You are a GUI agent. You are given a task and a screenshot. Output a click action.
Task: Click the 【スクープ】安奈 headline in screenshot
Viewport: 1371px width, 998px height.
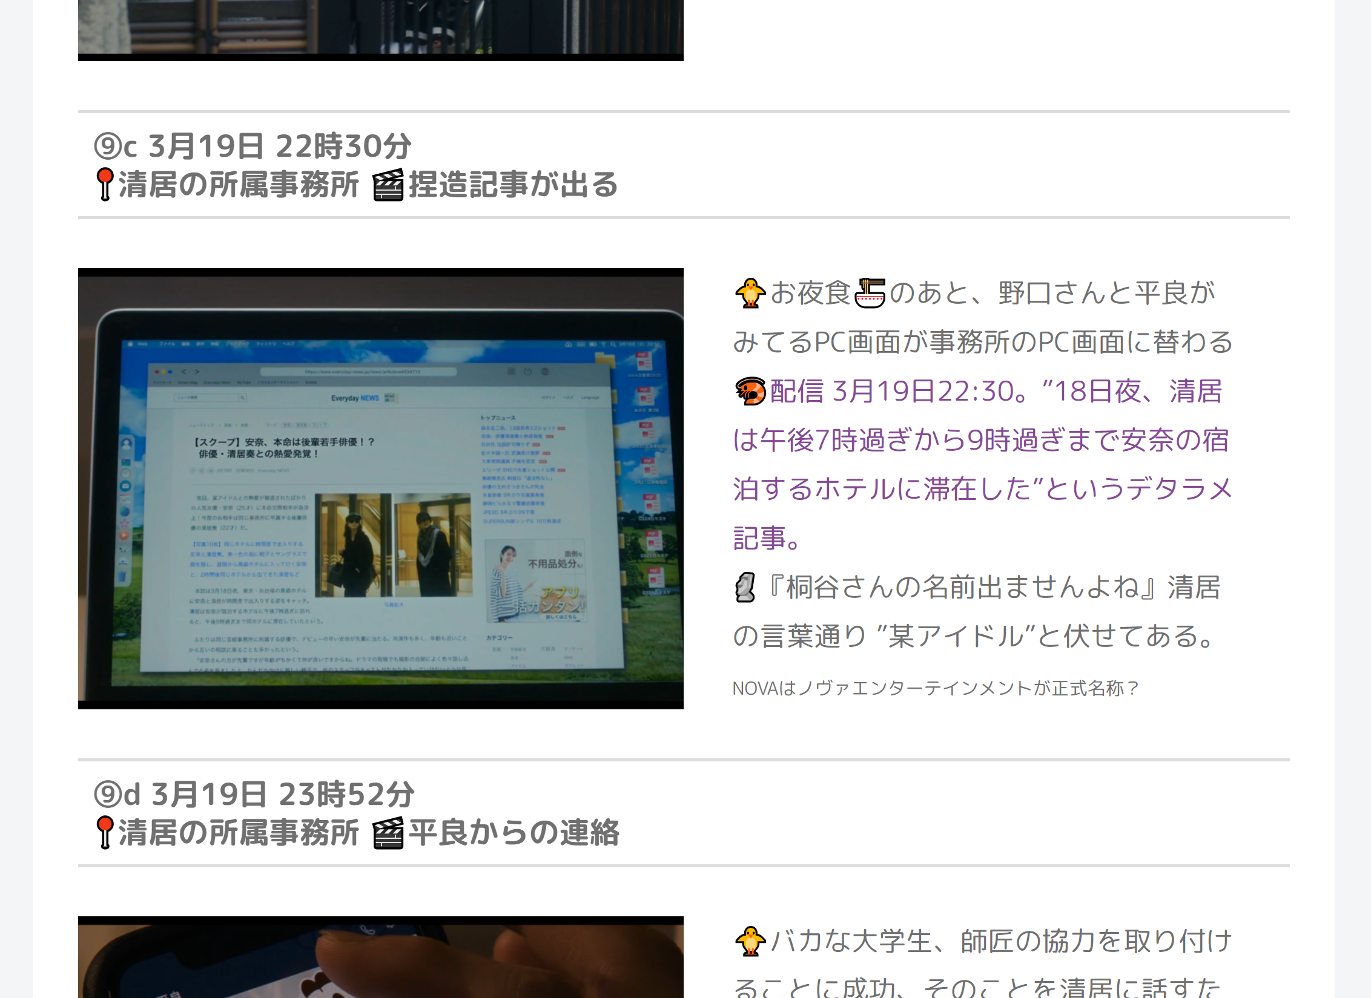(x=283, y=448)
